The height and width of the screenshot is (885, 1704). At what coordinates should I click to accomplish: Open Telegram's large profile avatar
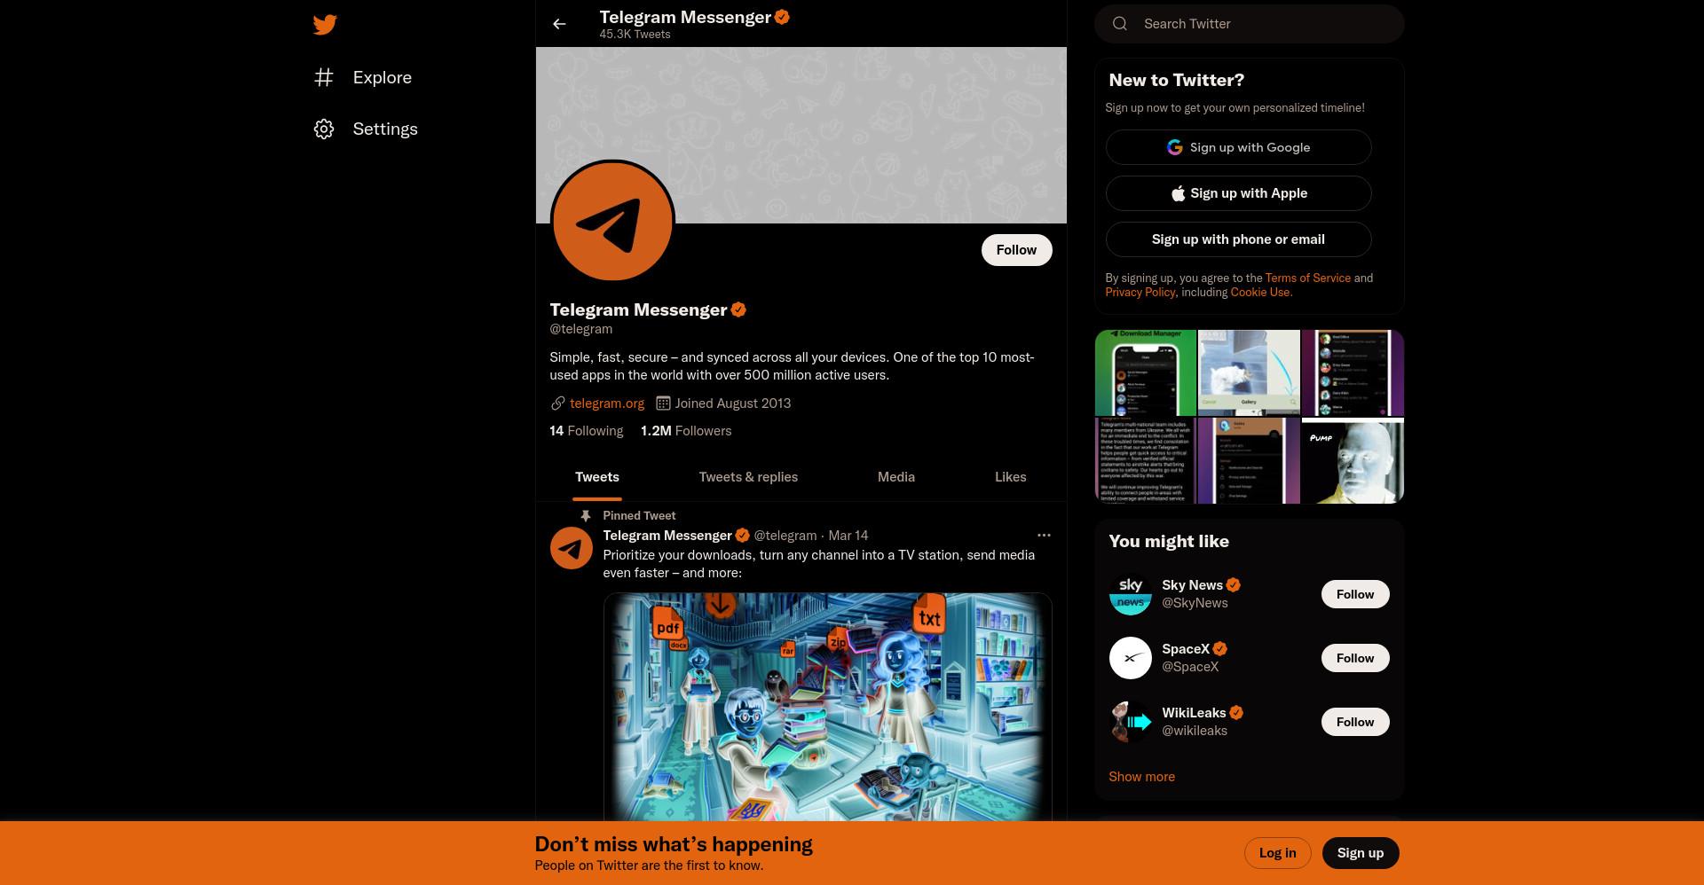pos(612,221)
